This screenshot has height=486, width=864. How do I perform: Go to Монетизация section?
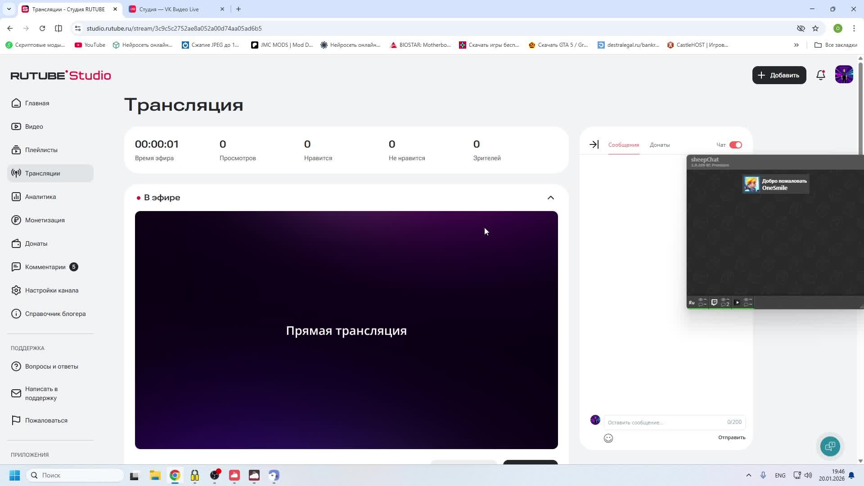pyautogui.click(x=45, y=220)
